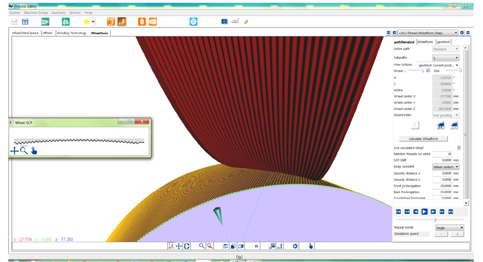
Task: Click the Front prolongation field
Action: [x=442, y=186]
